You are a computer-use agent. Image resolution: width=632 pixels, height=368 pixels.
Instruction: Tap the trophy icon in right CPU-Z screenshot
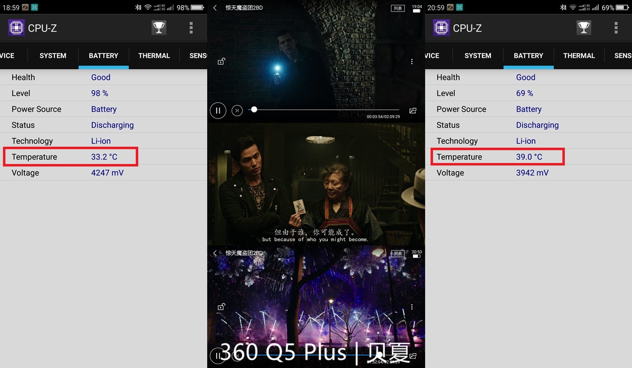(x=584, y=28)
